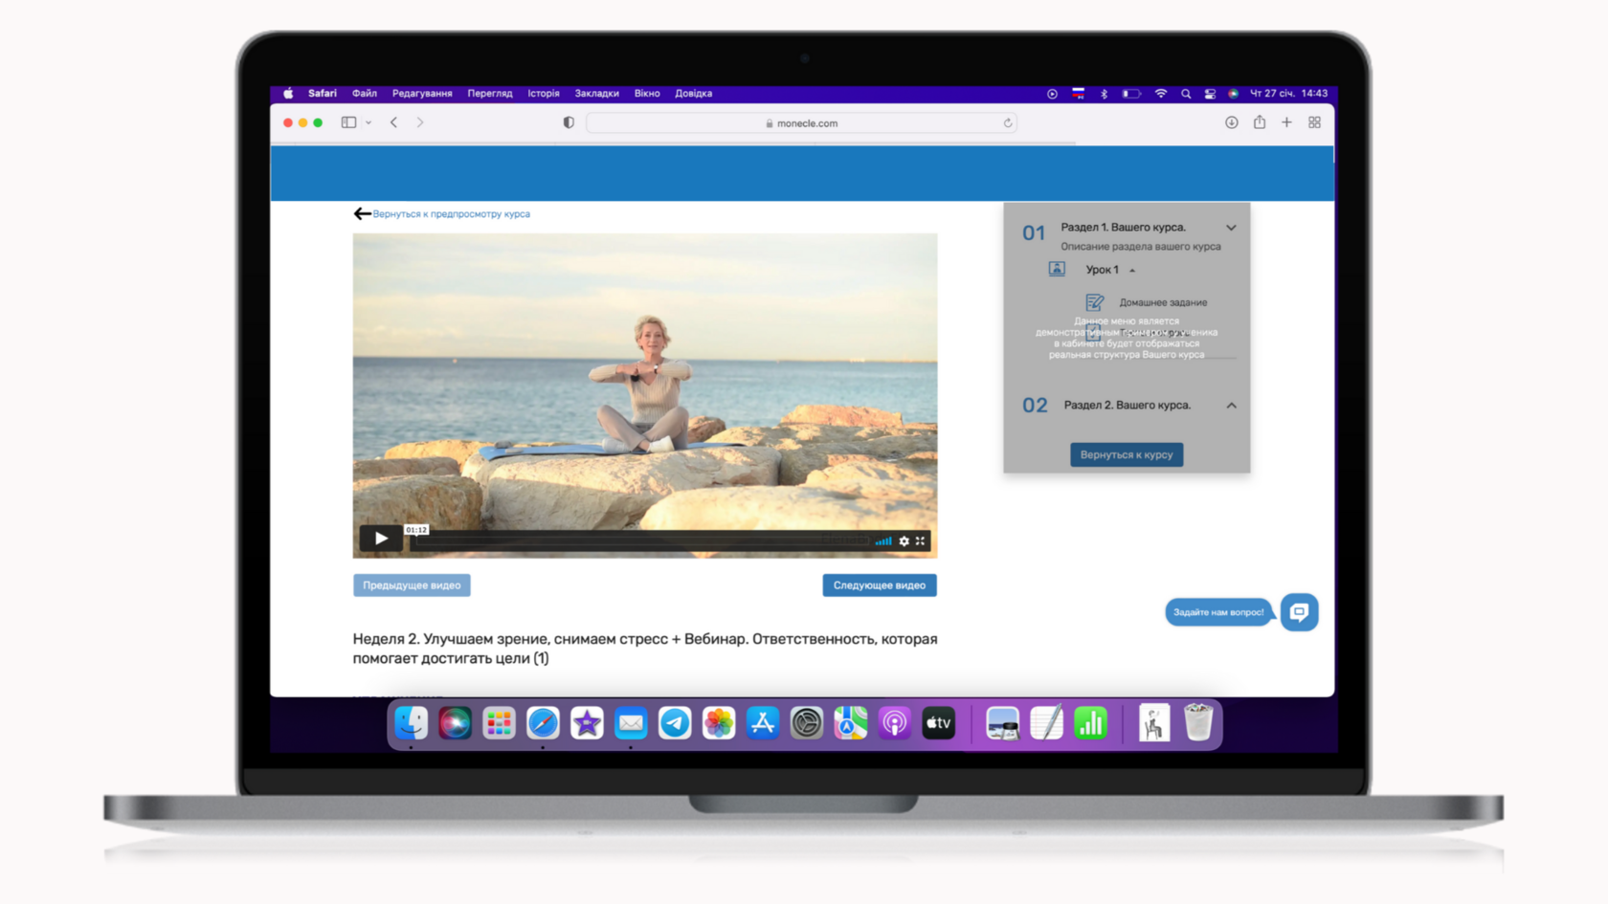
Task: Enter fullscreen mode in video player
Action: tap(921, 541)
